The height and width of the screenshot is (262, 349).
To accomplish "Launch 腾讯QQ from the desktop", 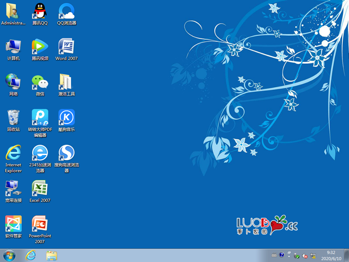I will pos(40,14).
